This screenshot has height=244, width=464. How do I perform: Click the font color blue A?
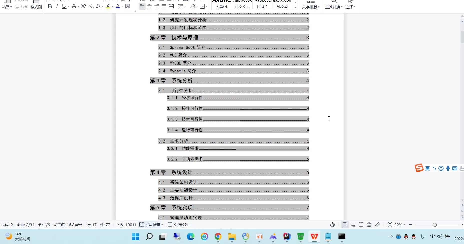(118, 6)
